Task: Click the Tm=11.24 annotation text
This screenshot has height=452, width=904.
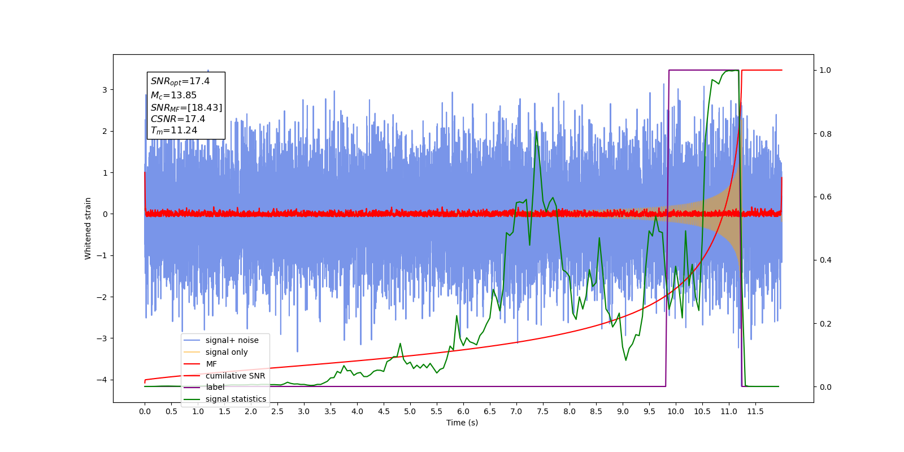Action: point(174,131)
